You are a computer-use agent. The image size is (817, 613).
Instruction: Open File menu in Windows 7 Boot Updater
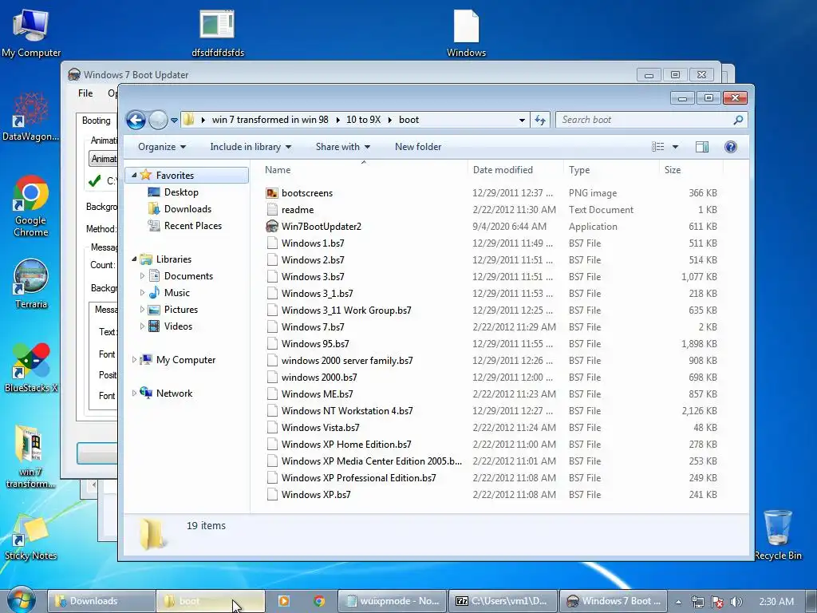click(x=85, y=93)
